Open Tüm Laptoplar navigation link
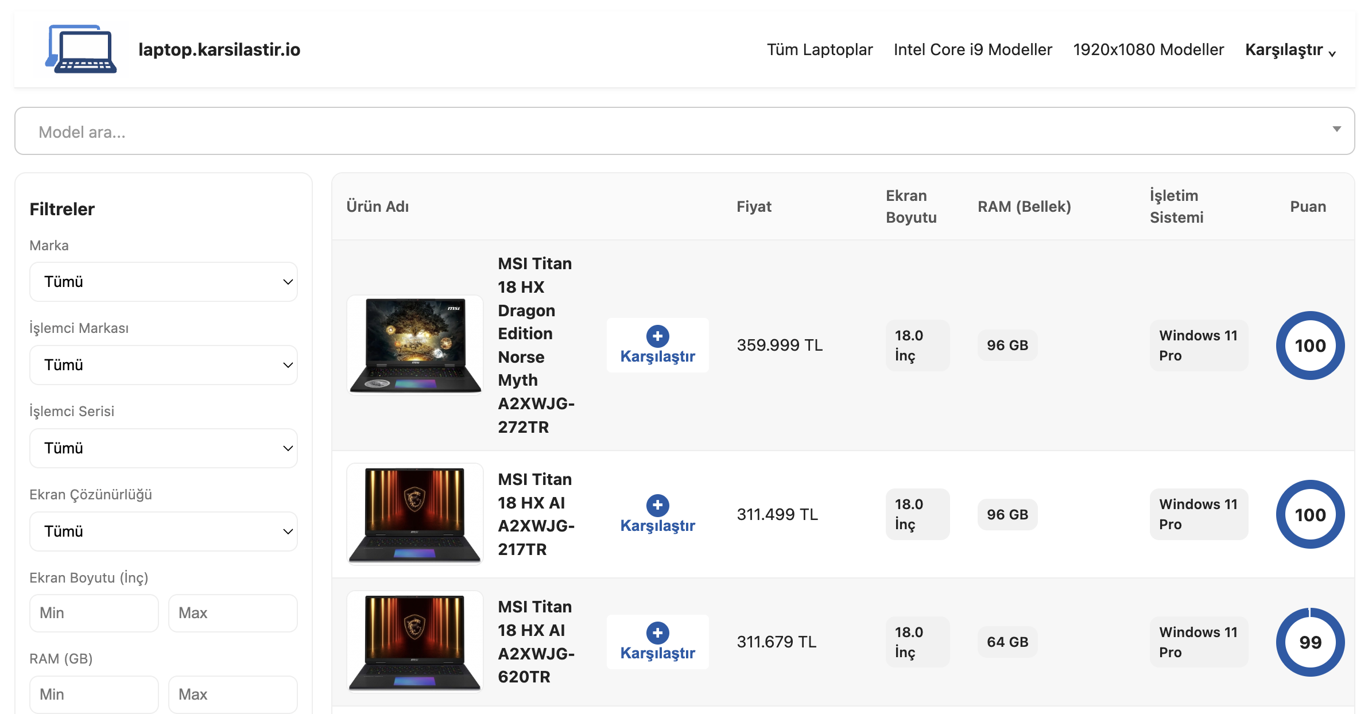Viewport: 1372px width, 714px height. point(819,50)
